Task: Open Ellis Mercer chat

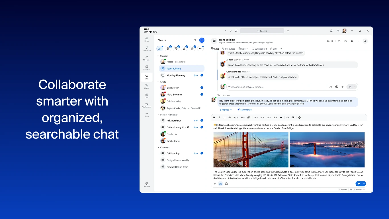Action: [182, 88]
